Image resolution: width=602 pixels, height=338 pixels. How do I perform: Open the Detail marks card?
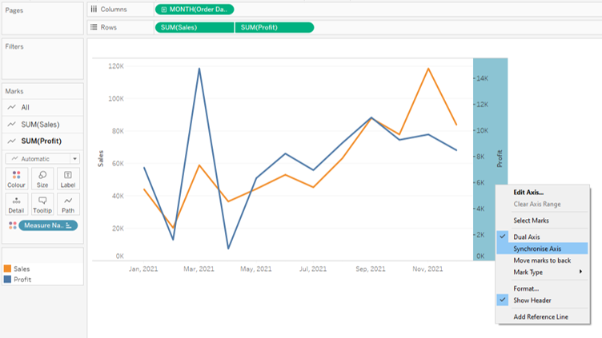point(16,204)
